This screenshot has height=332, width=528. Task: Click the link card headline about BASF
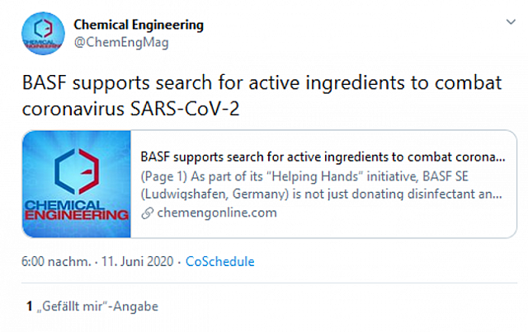[x=323, y=157]
